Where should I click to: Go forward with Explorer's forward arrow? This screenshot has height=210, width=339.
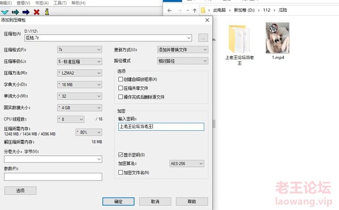click(179, 10)
